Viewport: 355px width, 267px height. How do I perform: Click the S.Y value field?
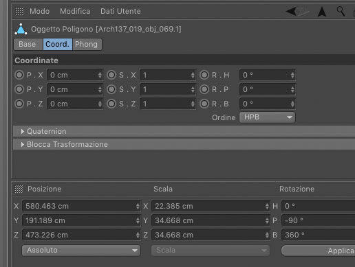[168, 89]
